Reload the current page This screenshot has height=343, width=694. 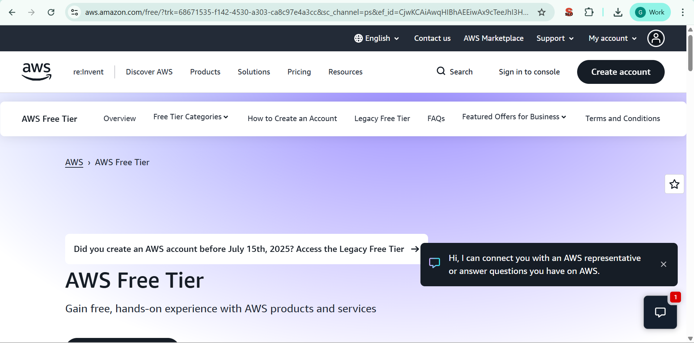pyautogui.click(x=51, y=12)
